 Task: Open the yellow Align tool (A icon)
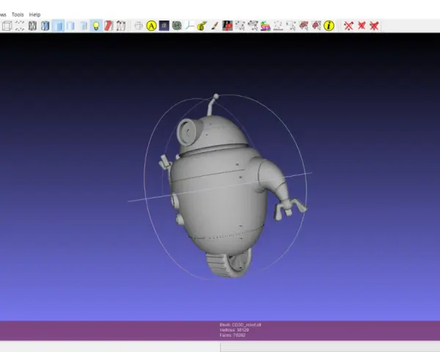151,26
